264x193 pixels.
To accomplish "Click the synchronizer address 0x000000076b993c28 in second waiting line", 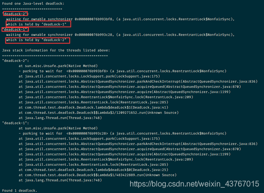I will tap(93, 35).
